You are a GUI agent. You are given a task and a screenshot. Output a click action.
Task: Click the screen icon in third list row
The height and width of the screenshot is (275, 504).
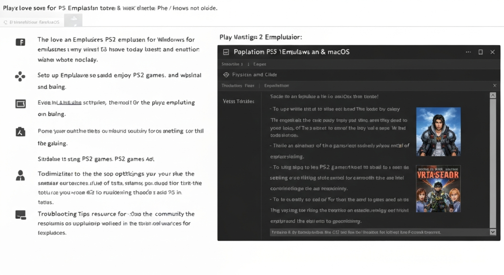[20, 104]
